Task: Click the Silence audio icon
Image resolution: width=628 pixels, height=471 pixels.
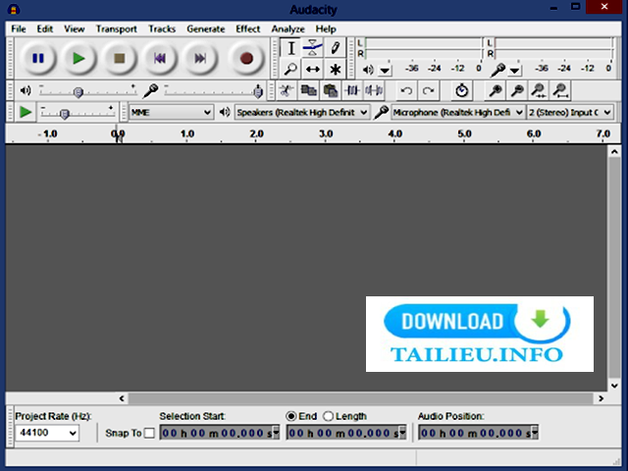Action: [x=374, y=90]
